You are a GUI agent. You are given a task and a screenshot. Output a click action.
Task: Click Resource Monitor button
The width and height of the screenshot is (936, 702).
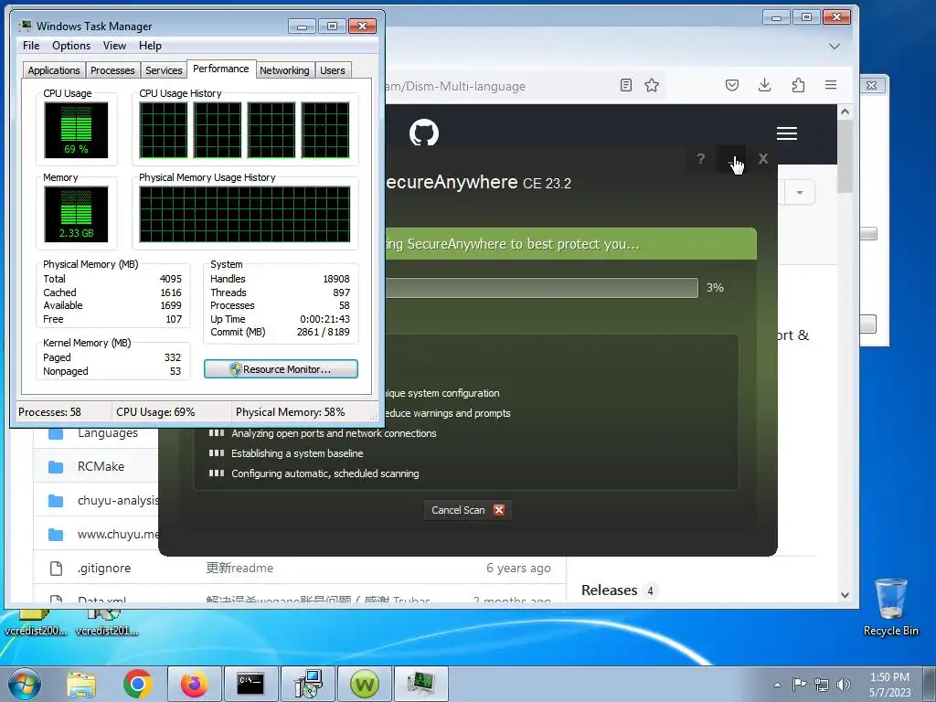(281, 369)
